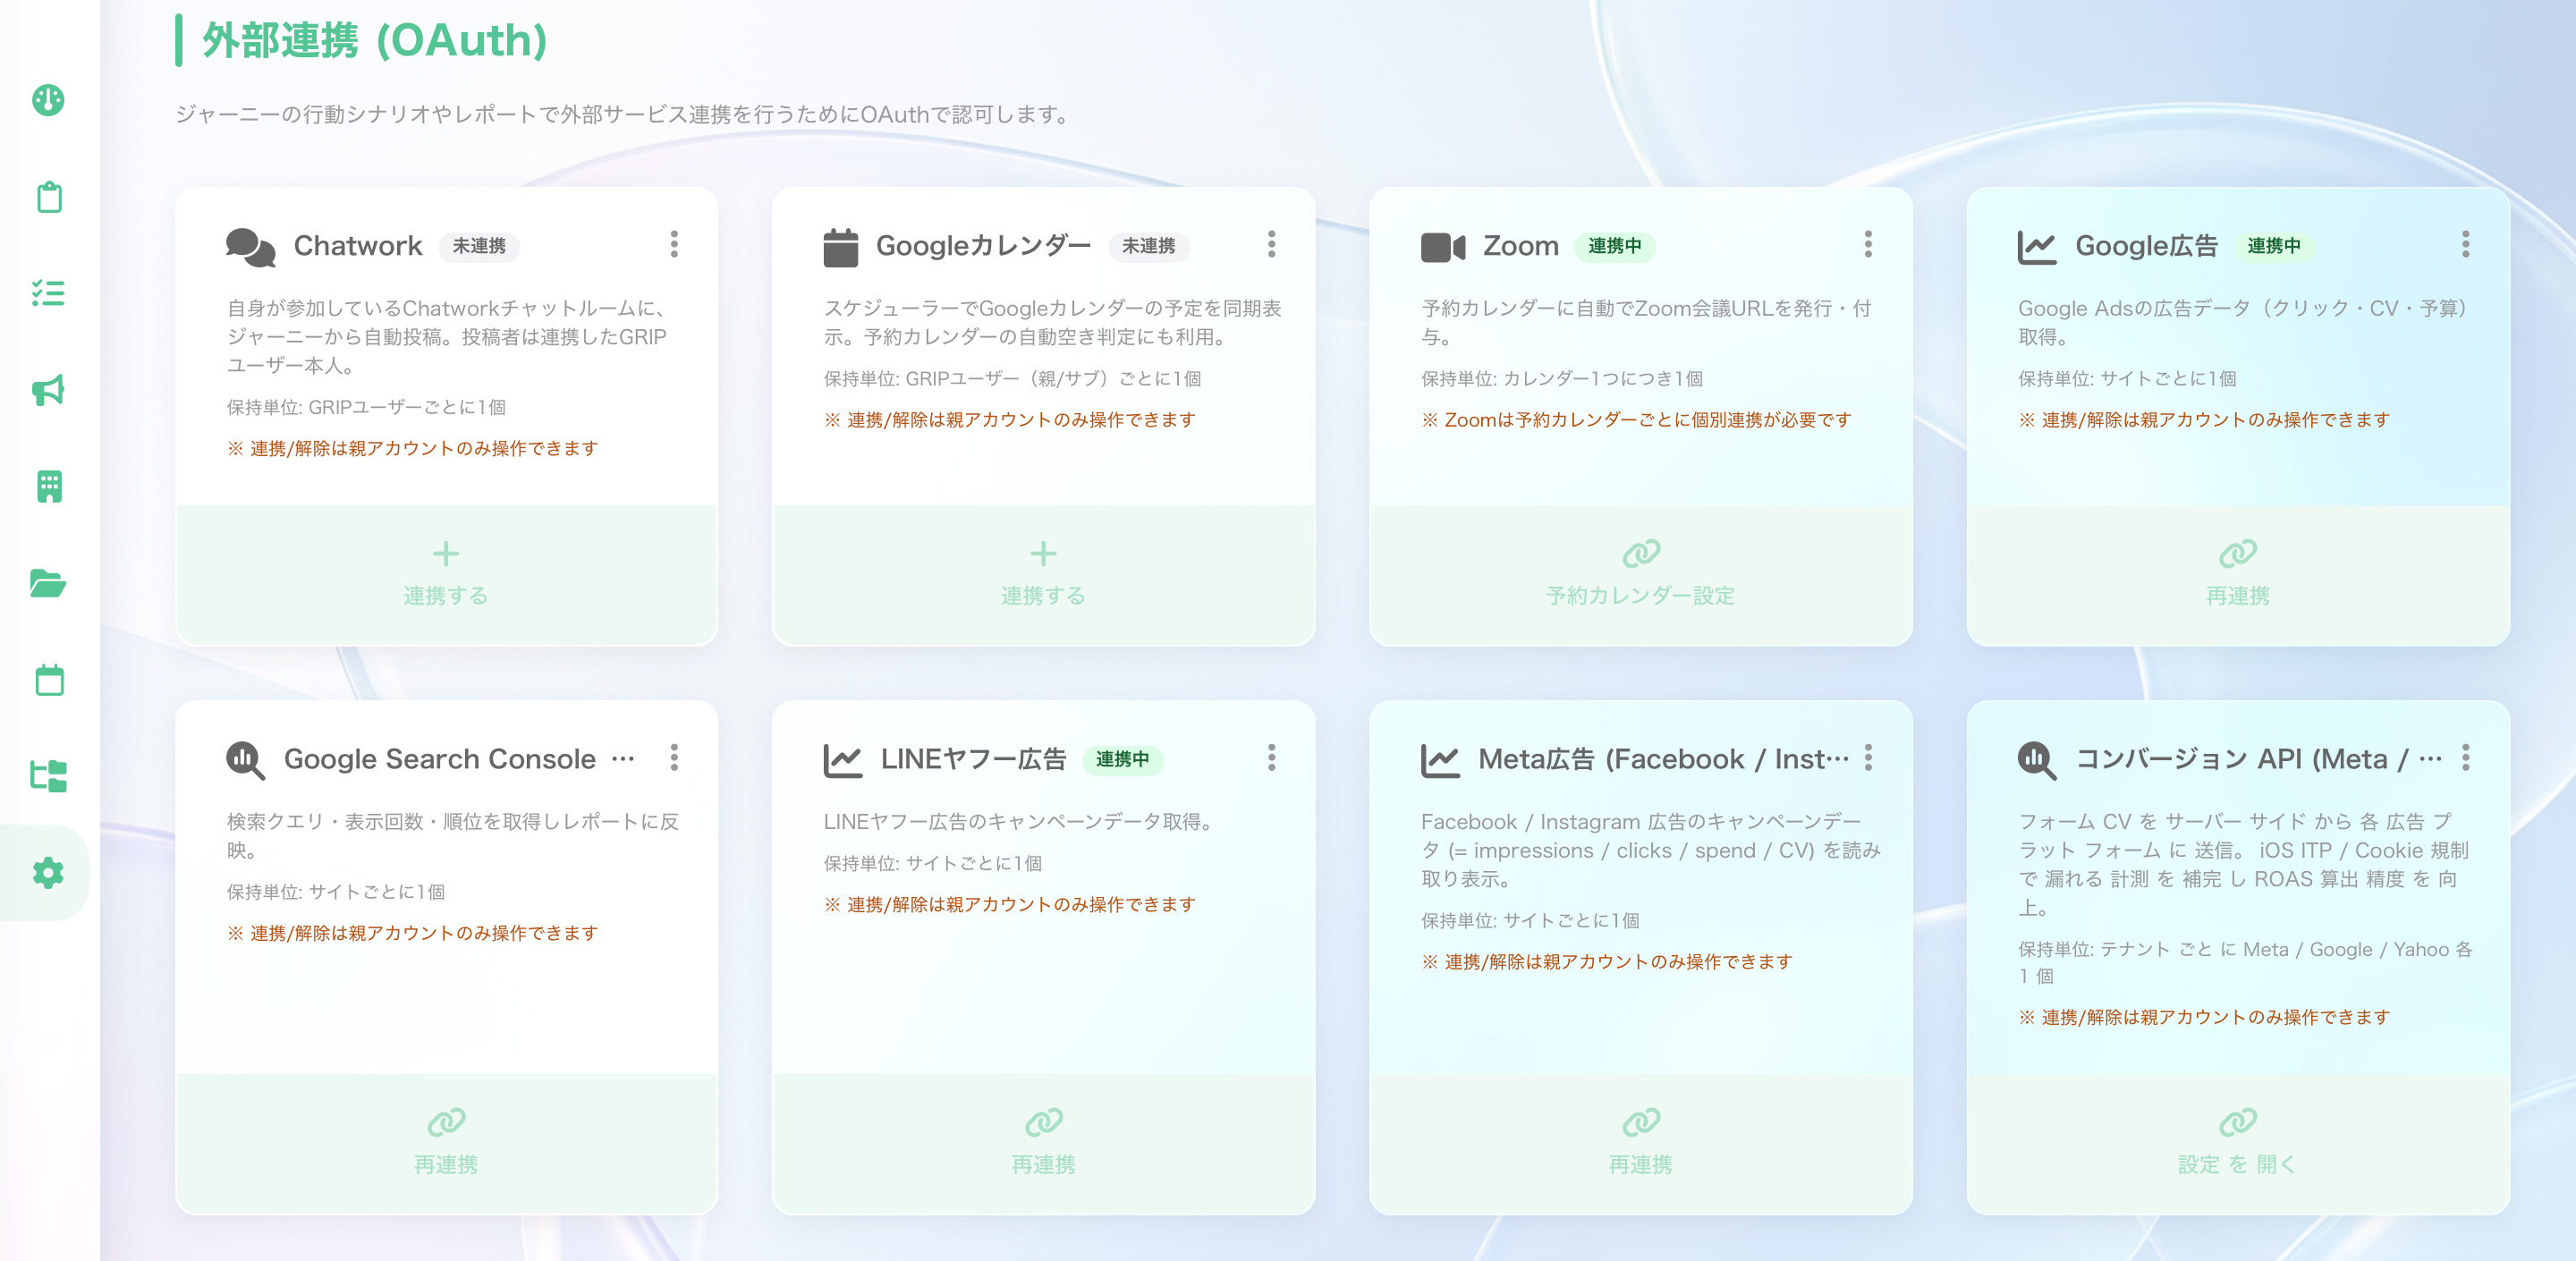Click the Chatwork chat bubbles icon
The height and width of the screenshot is (1261, 2576).
250,246
